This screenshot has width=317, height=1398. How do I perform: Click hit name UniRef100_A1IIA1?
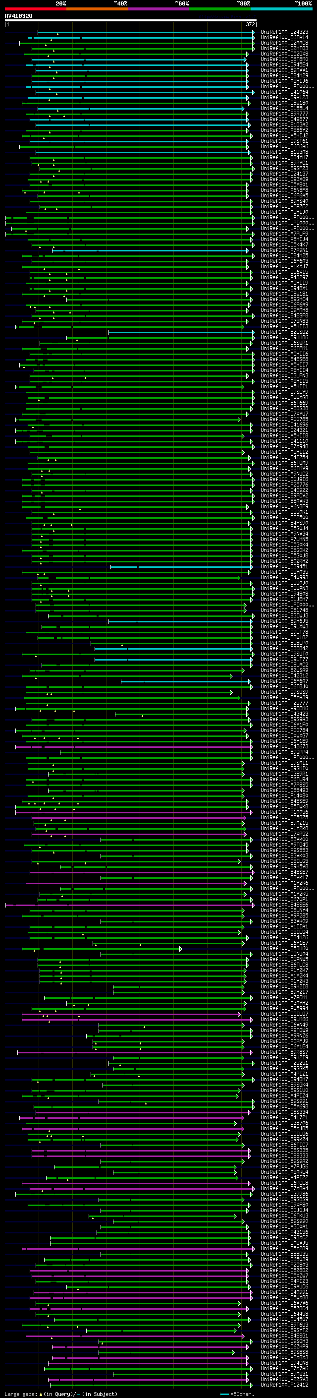[x=284, y=927]
